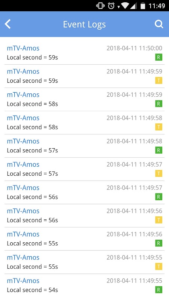Tap green R badge on the 55s entry at 11:49:56
The width and height of the screenshot is (169, 301).
[158, 243]
